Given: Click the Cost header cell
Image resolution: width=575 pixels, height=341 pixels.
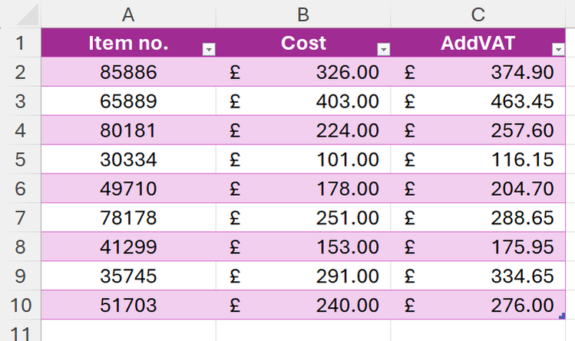Looking at the screenshot, I should point(303,43).
